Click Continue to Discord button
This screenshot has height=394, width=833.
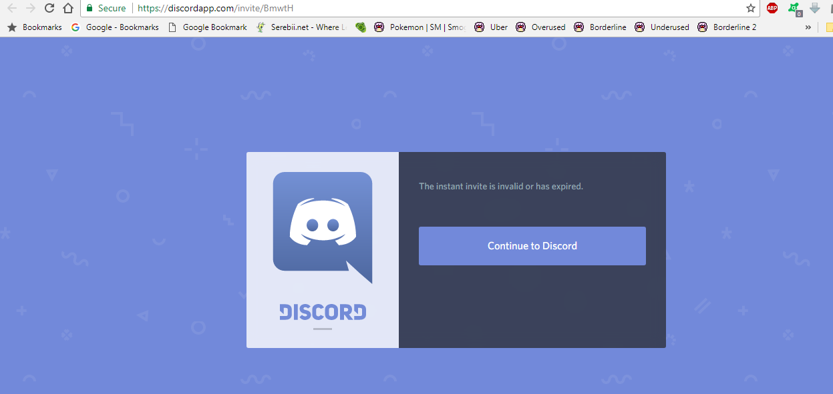[532, 246]
